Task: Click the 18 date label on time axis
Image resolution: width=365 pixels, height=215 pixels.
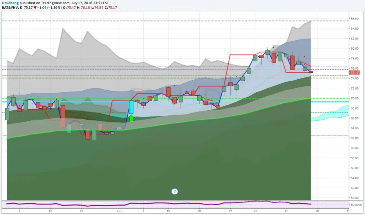Action: pyautogui.click(x=317, y=211)
